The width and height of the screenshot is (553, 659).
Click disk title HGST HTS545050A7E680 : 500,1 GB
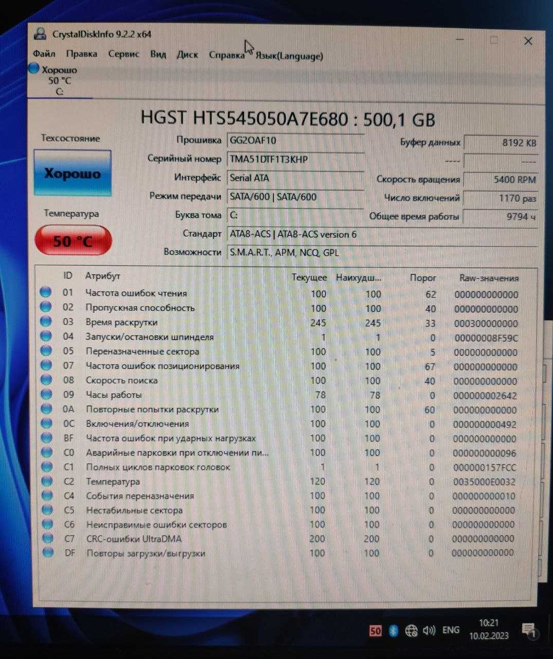coord(288,119)
